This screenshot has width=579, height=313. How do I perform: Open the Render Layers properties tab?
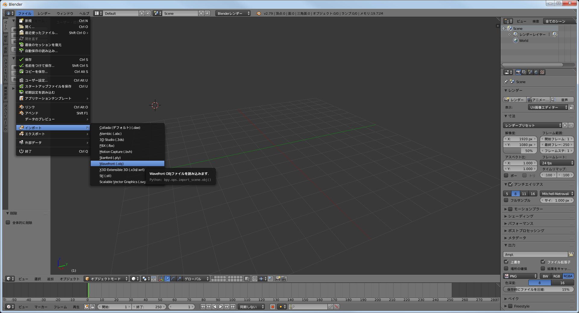tap(524, 72)
